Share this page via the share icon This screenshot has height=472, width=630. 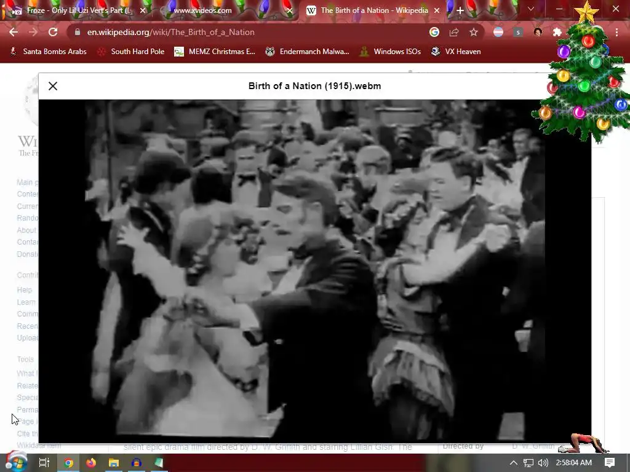pos(454,32)
